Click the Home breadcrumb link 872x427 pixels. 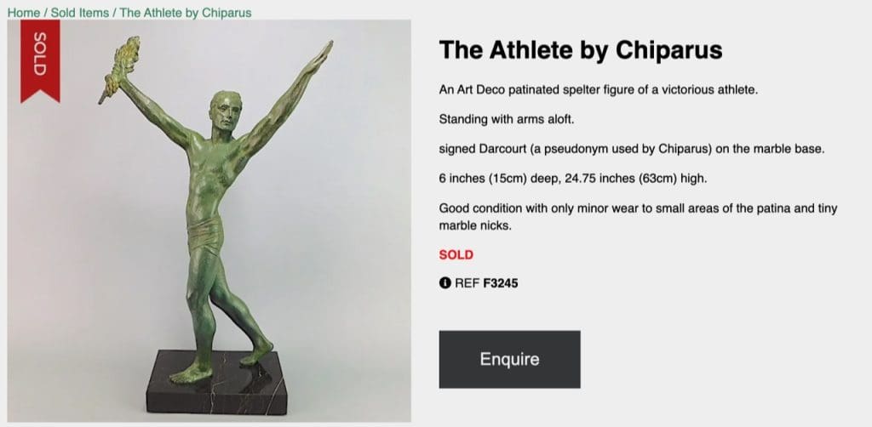click(23, 13)
